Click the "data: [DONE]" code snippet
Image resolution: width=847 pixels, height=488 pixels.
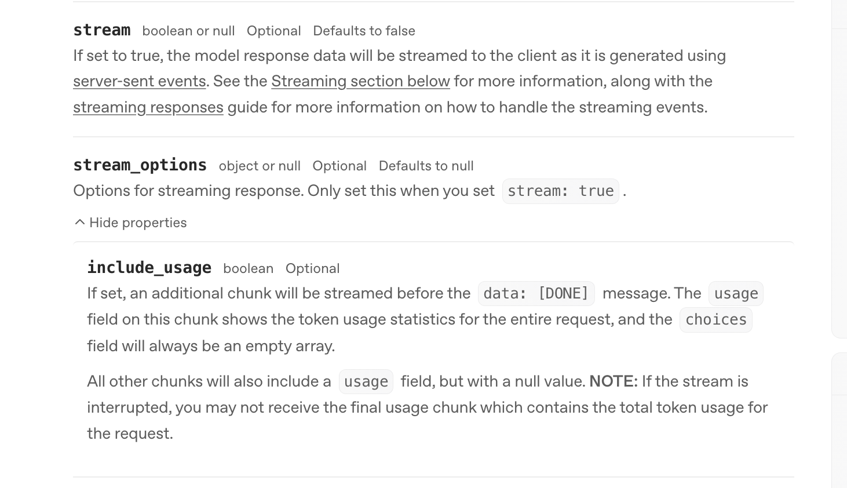(536, 294)
